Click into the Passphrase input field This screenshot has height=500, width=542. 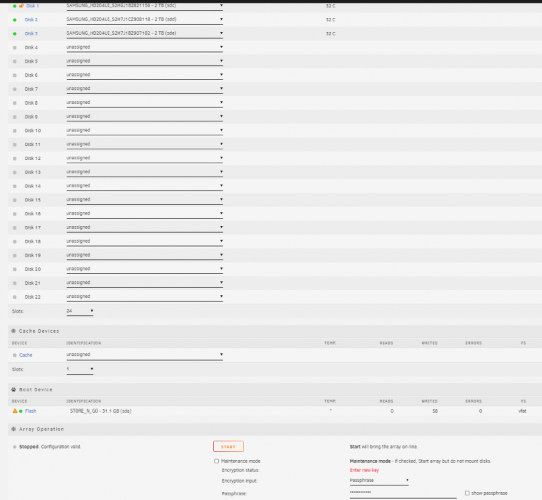click(403, 493)
